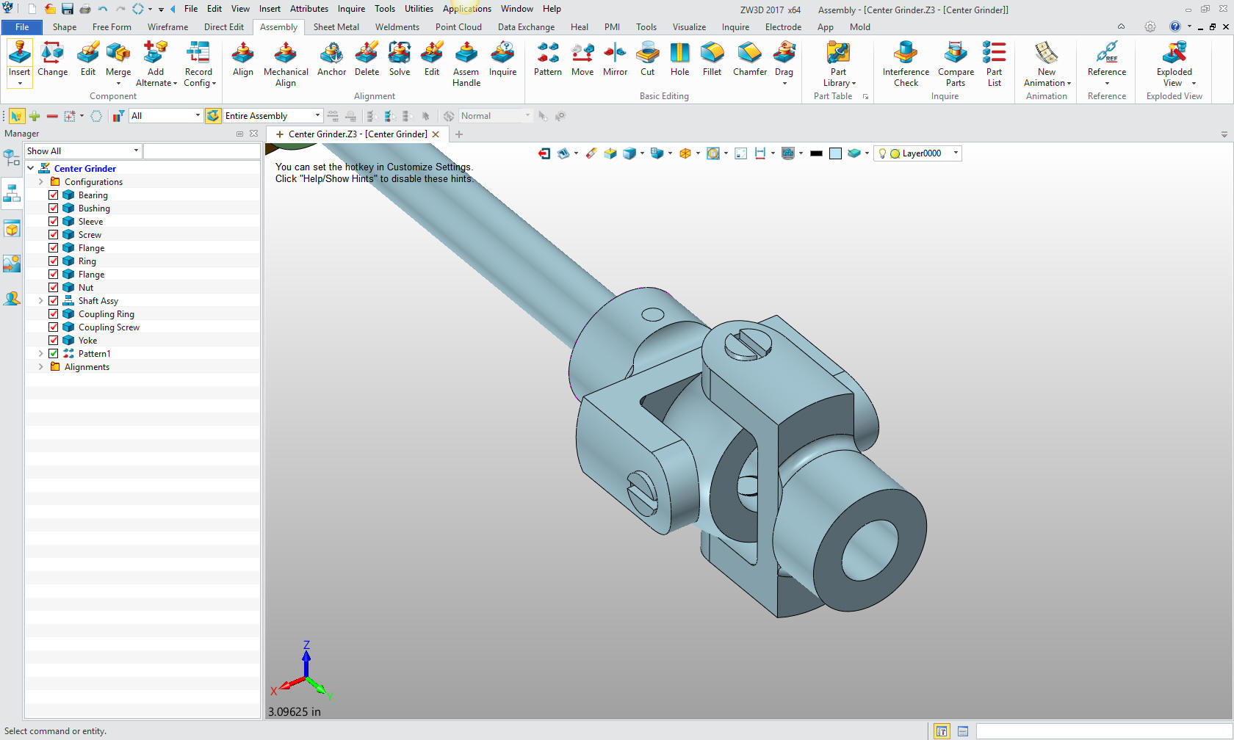Open the Mechanical Align tool
This screenshot has height=740, width=1234.
pos(286,65)
